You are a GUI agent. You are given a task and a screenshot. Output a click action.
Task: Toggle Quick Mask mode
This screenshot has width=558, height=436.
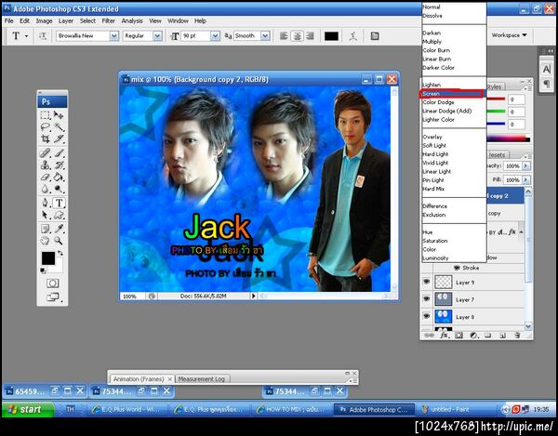[53, 284]
